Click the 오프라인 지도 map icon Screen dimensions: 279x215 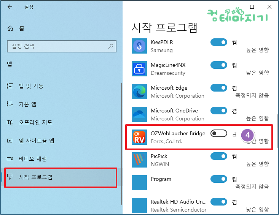[x=10, y=122]
